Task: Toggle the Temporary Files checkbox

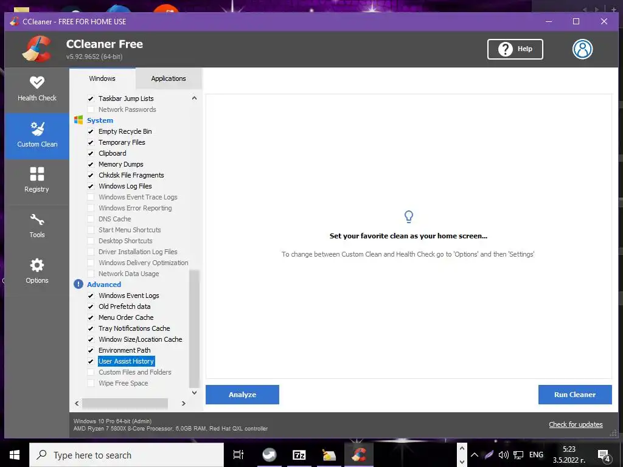Action: (91, 142)
